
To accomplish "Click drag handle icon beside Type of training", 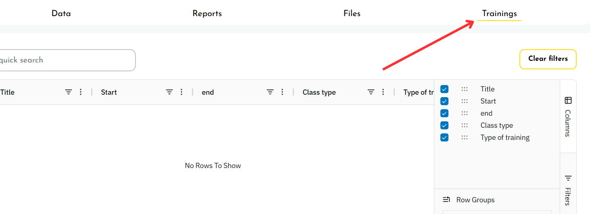I will [x=465, y=137].
